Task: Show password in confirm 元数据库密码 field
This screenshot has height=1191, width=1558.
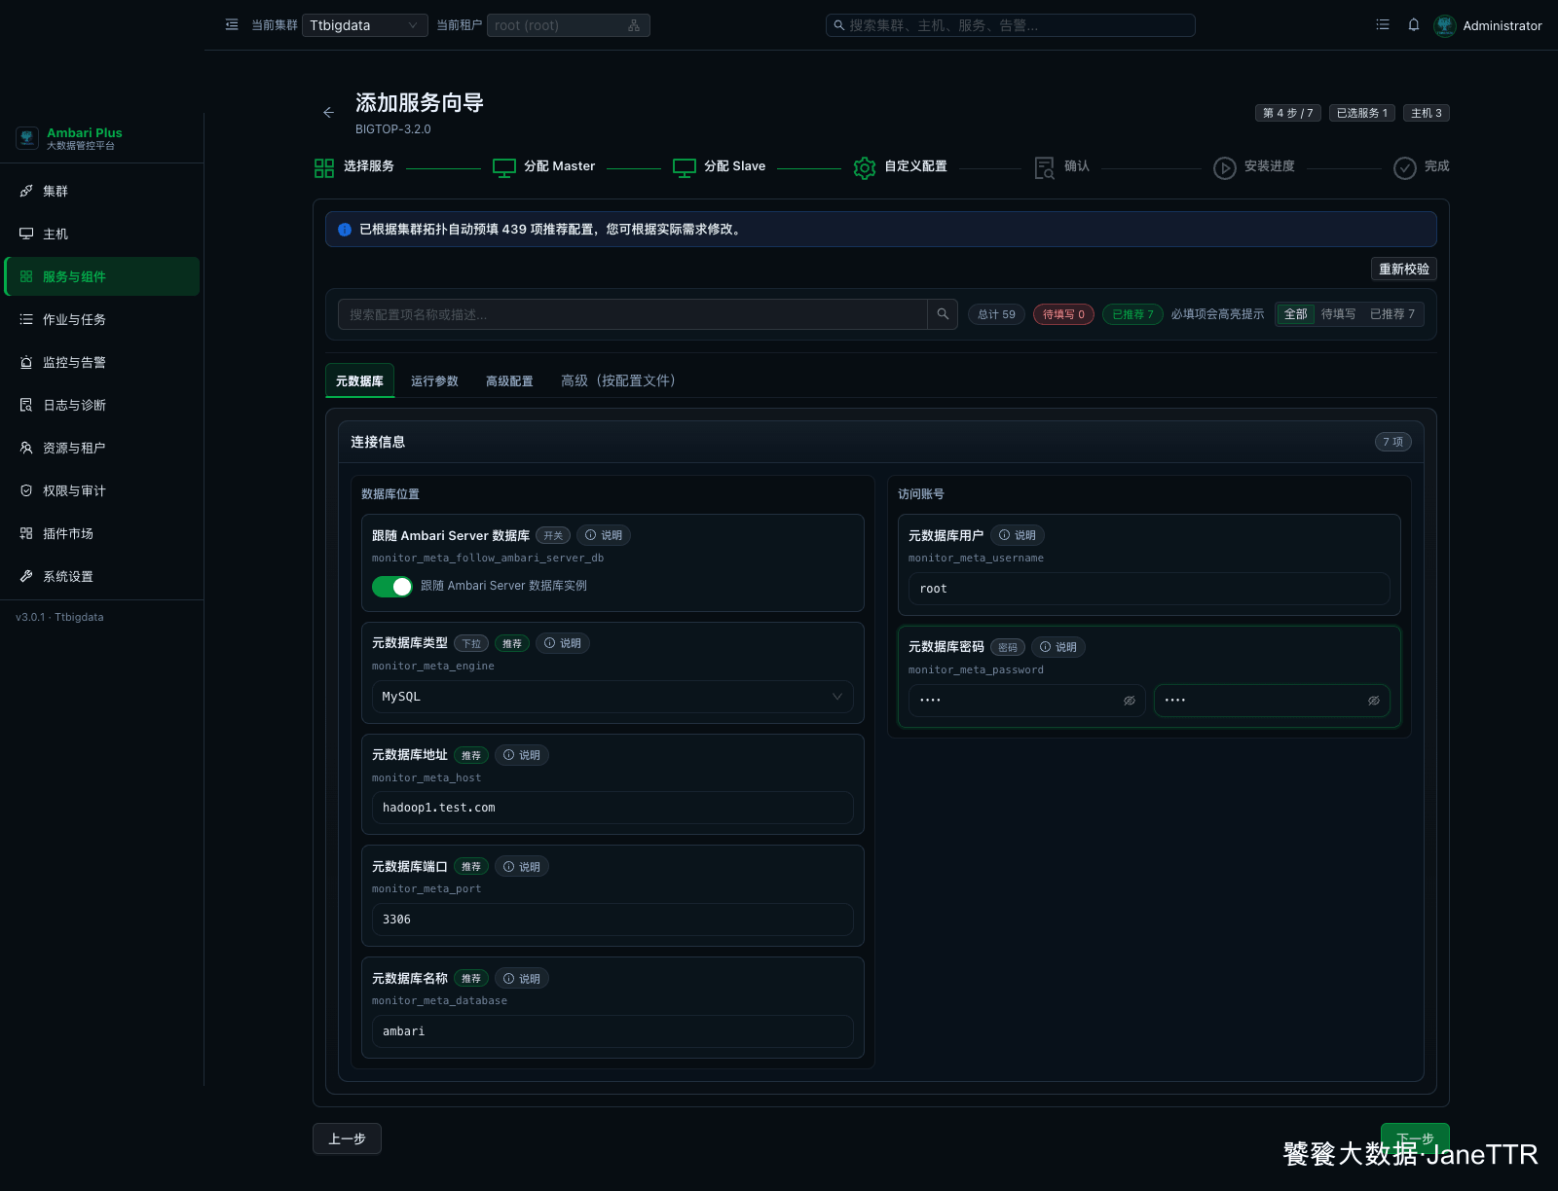Action: pyautogui.click(x=1374, y=701)
